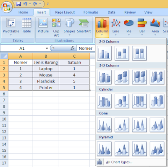Choose 3-D Cone chart
This screenshot has height=167, width=168.
pyautogui.click(x=157, y=125)
